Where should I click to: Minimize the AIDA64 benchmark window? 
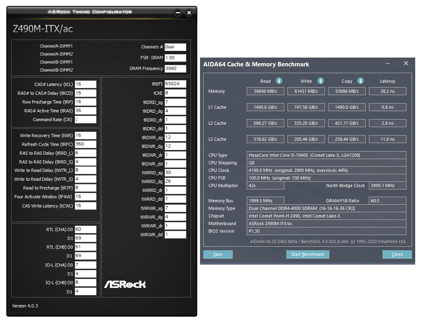(x=388, y=63)
